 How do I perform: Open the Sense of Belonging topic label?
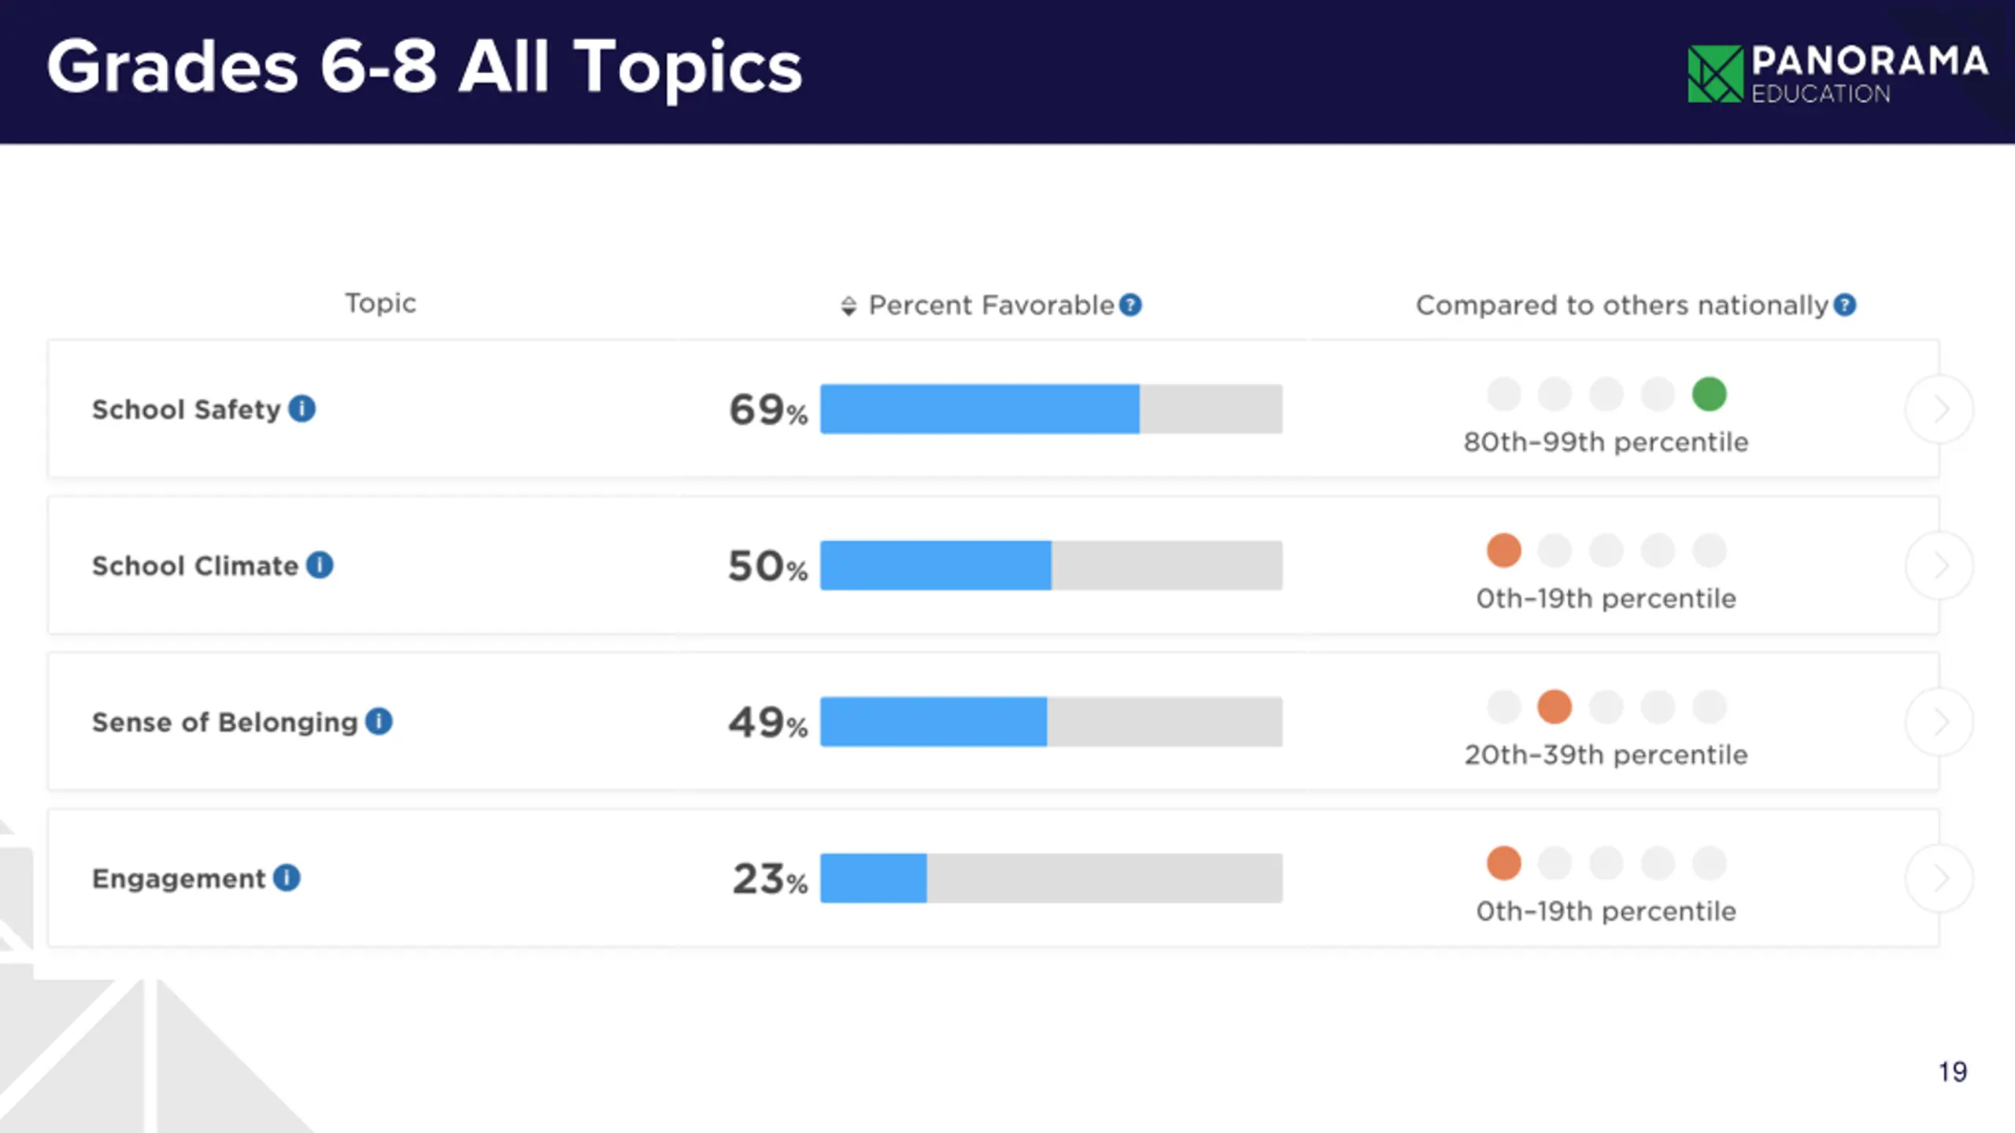224,722
